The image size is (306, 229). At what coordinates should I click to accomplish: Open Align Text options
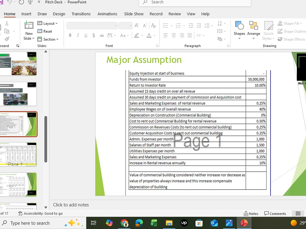222,31
